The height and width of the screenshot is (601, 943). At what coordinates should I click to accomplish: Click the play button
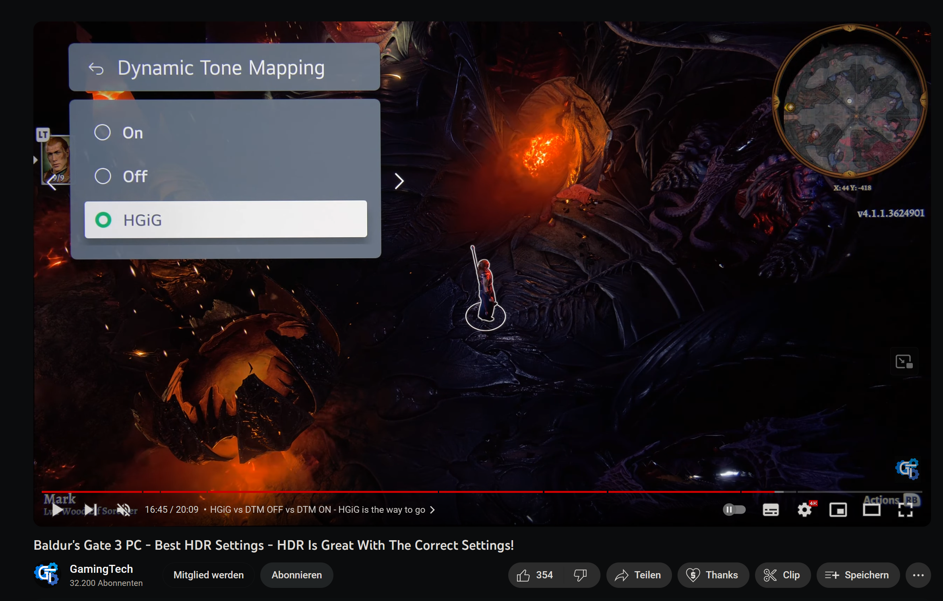point(57,510)
